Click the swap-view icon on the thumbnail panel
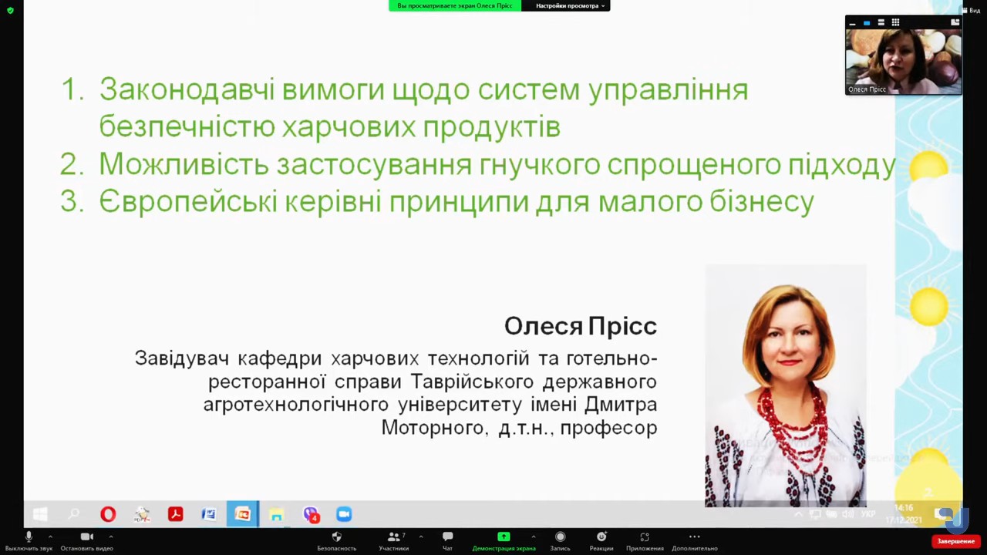This screenshot has width=987, height=555. [955, 22]
